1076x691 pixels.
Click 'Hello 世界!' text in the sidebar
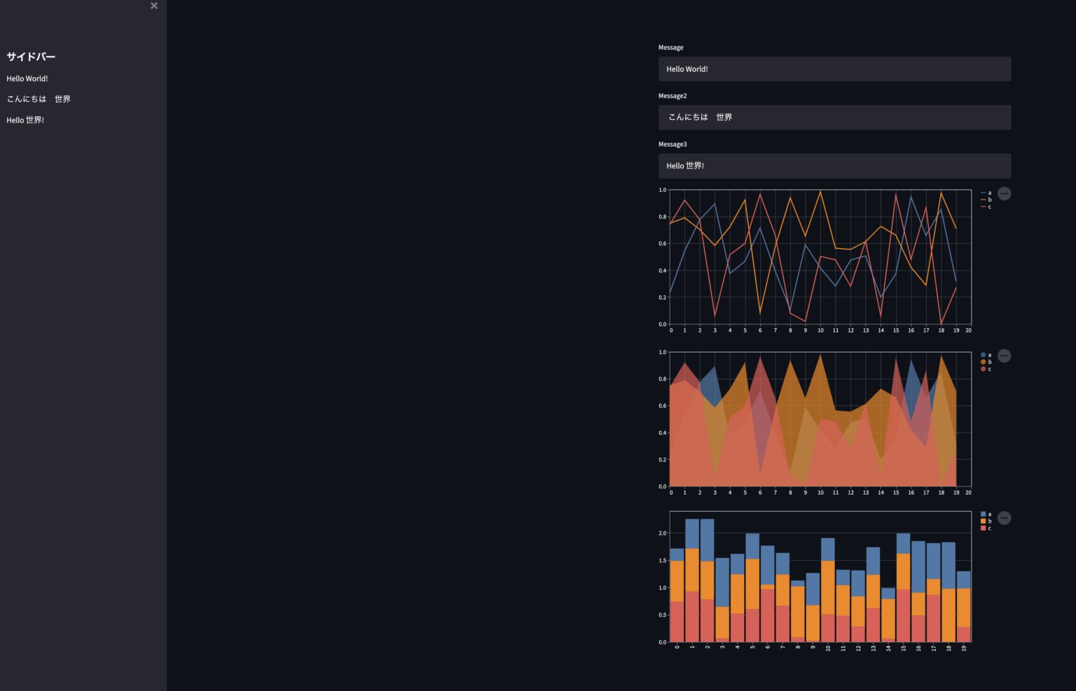point(25,120)
